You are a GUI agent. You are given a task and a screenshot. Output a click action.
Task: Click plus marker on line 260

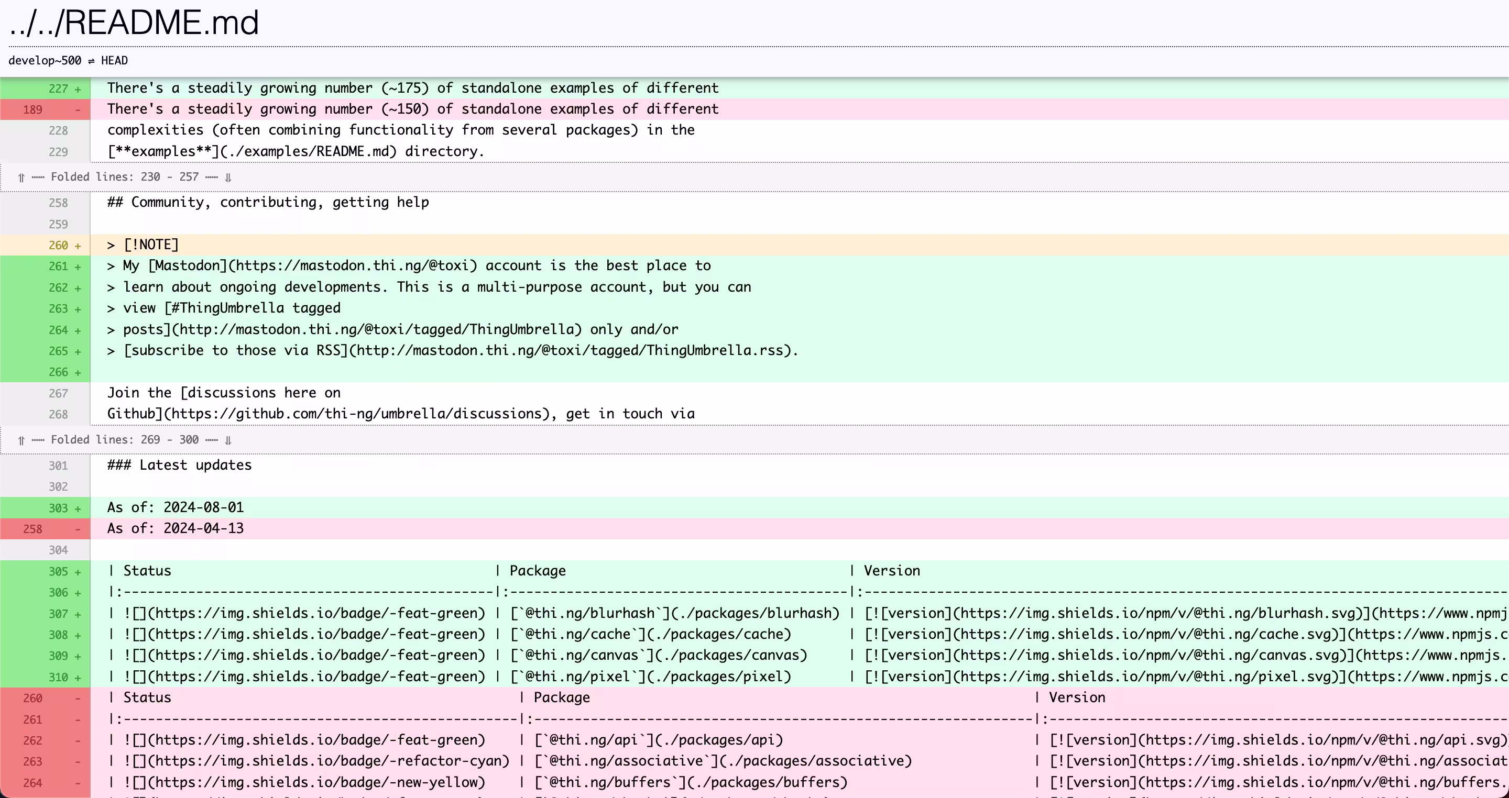click(x=78, y=246)
